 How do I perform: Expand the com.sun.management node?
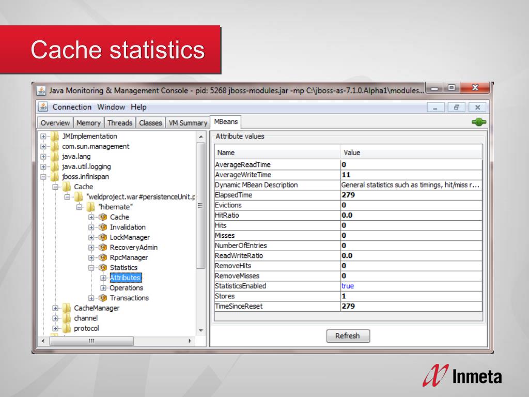pos(43,146)
